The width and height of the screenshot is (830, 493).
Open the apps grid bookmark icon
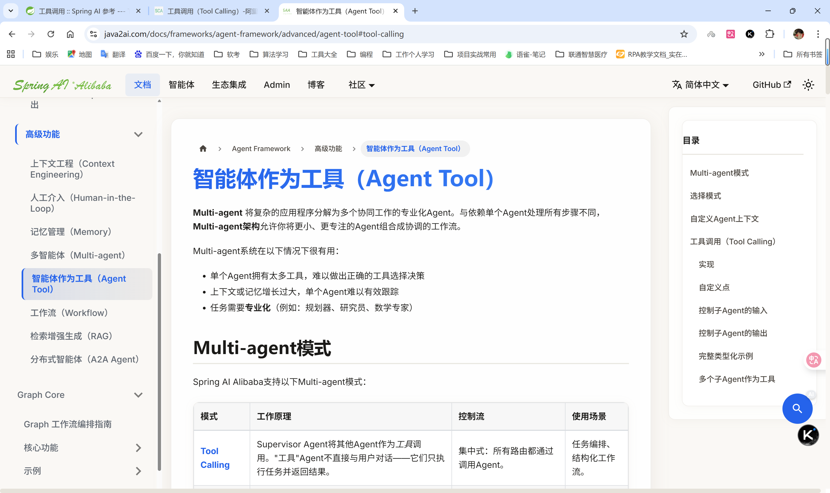click(11, 54)
